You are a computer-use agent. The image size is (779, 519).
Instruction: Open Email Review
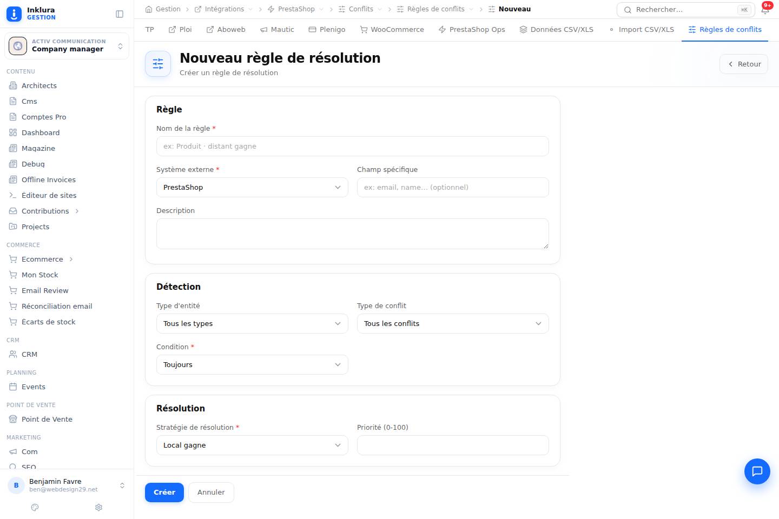[x=67, y=290]
